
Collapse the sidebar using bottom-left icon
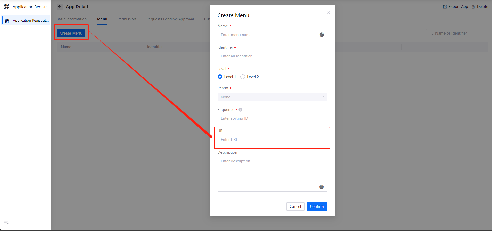click(6, 223)
